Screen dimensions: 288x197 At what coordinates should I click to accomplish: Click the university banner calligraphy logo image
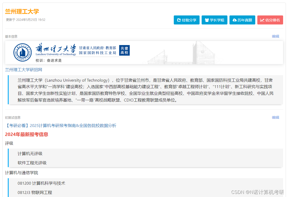56,49
